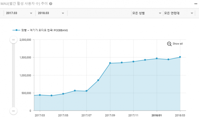Click the 2017/03 x-axis label

(x=40, y=116)
